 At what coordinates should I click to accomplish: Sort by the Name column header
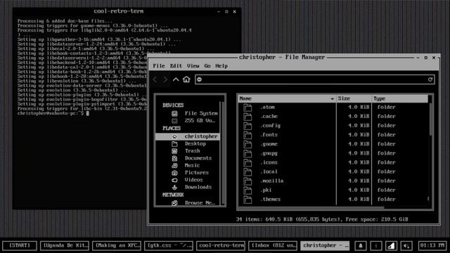[287, 98]
